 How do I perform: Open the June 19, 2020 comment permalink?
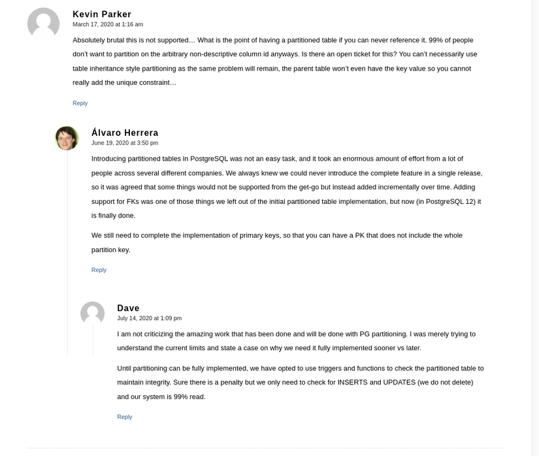125,142
